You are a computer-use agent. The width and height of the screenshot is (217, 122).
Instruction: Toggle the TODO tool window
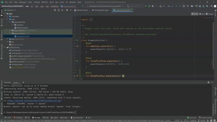click(7, 118)
